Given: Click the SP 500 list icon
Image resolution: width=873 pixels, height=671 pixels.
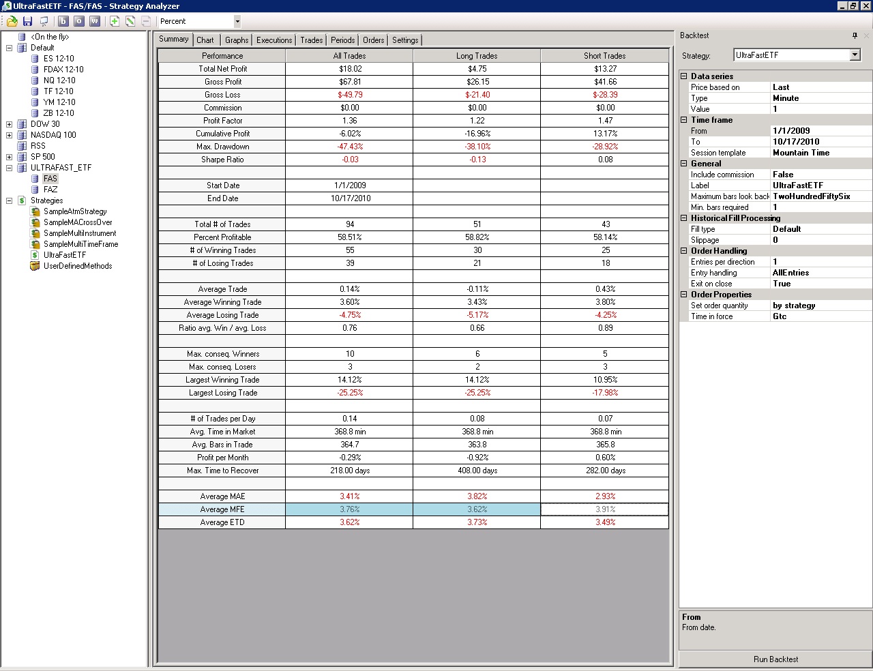Looking at the screenshot, I should [x=22, y=157].
